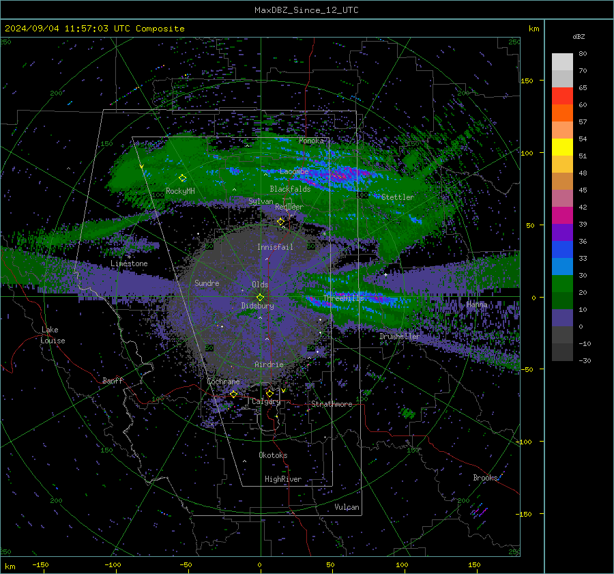
Task: Click the legend value 57
Action: 583,122
